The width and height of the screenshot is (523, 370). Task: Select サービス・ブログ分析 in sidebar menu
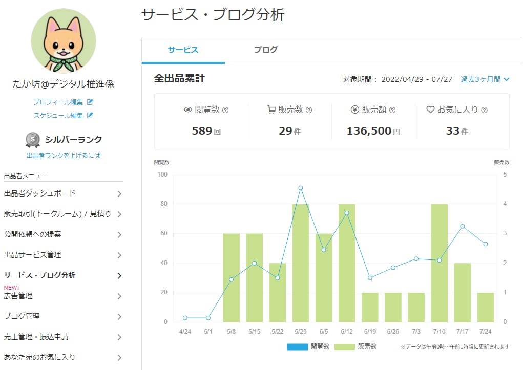tap(39, 275)
